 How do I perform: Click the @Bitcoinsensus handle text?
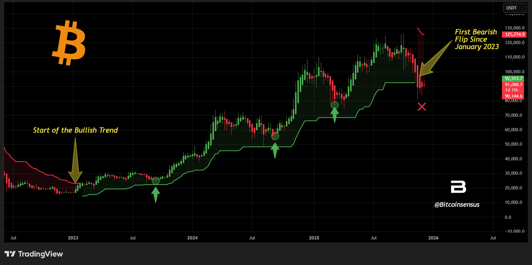click(458, 205)
